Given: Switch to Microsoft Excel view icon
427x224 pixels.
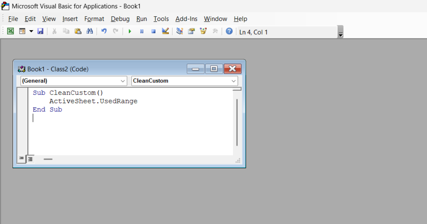Looking at the screenshot, I should pos(11,31).
